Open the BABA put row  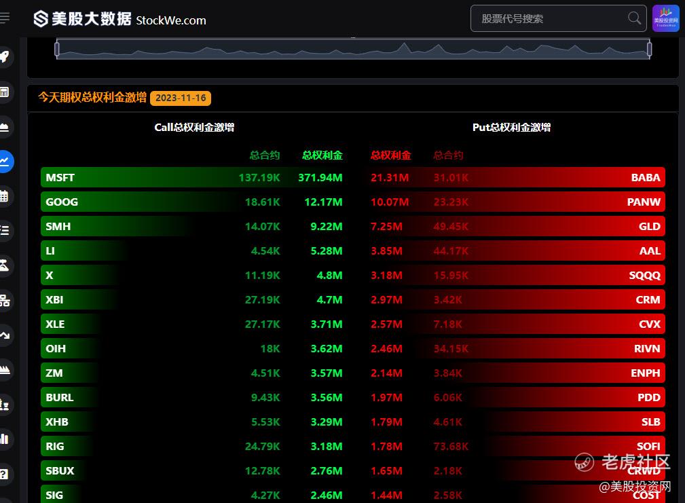[517, 177]
